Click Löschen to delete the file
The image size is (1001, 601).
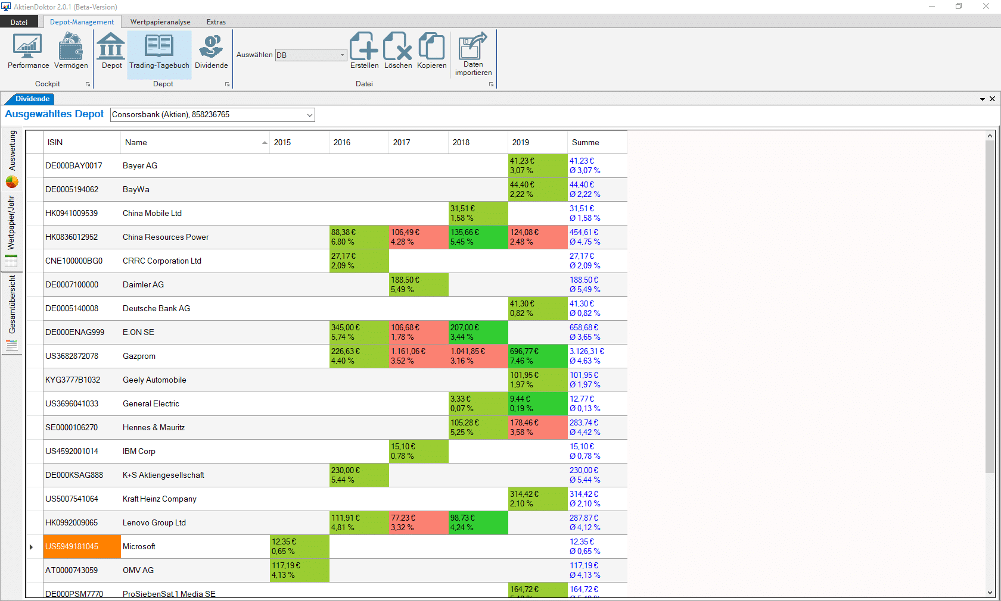point(398,51)
